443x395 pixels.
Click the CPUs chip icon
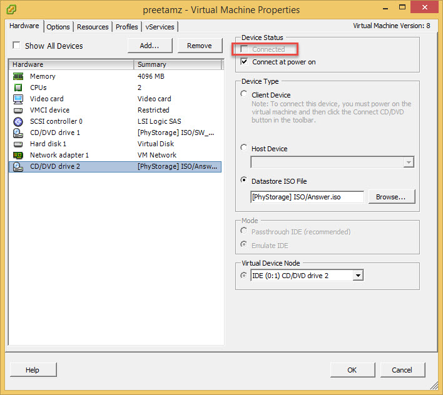tap(18, 87)
